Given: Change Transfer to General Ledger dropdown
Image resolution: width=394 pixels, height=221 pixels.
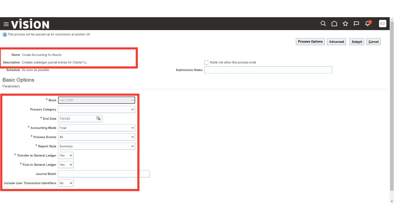Looking at the screenshot, I should pos(66,155).
